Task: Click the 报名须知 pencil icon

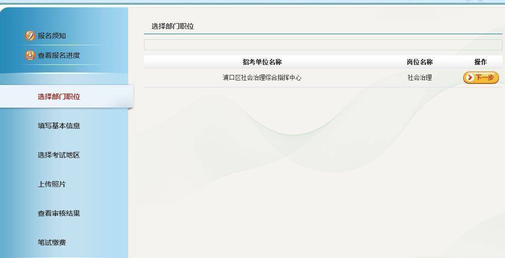Action: click(x=30, y=36)
